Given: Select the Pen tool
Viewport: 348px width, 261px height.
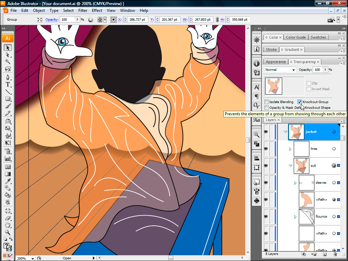Looking at the screenshot, I should [8, 77].
